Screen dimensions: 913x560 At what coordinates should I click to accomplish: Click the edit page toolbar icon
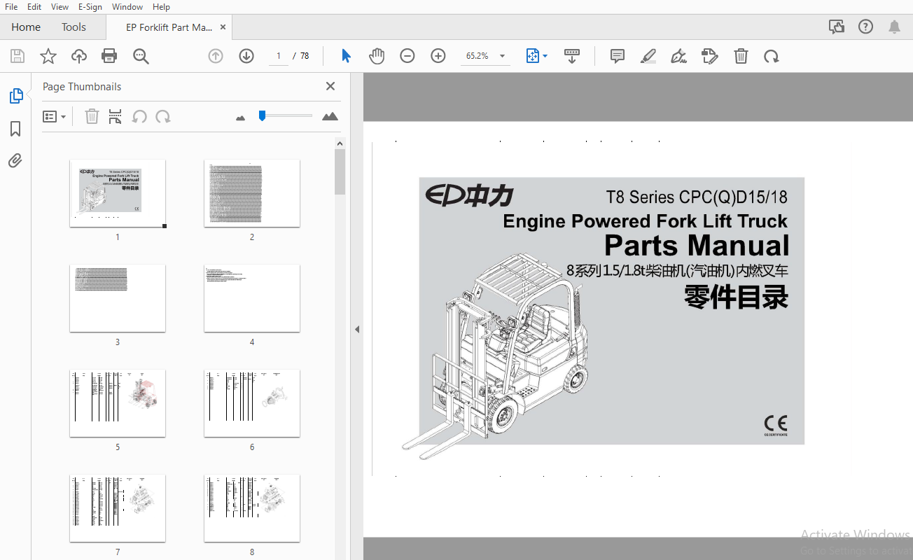[710, 56]
